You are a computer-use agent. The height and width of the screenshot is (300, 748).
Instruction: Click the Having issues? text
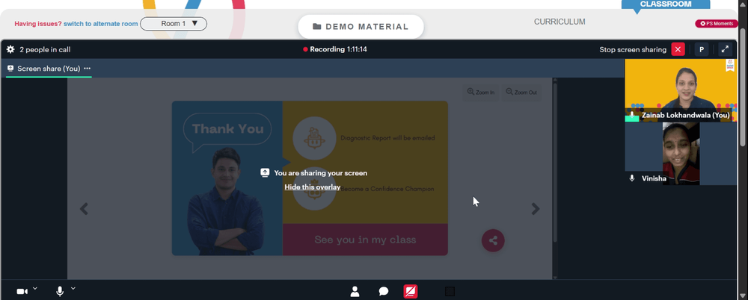coord(37,23)
